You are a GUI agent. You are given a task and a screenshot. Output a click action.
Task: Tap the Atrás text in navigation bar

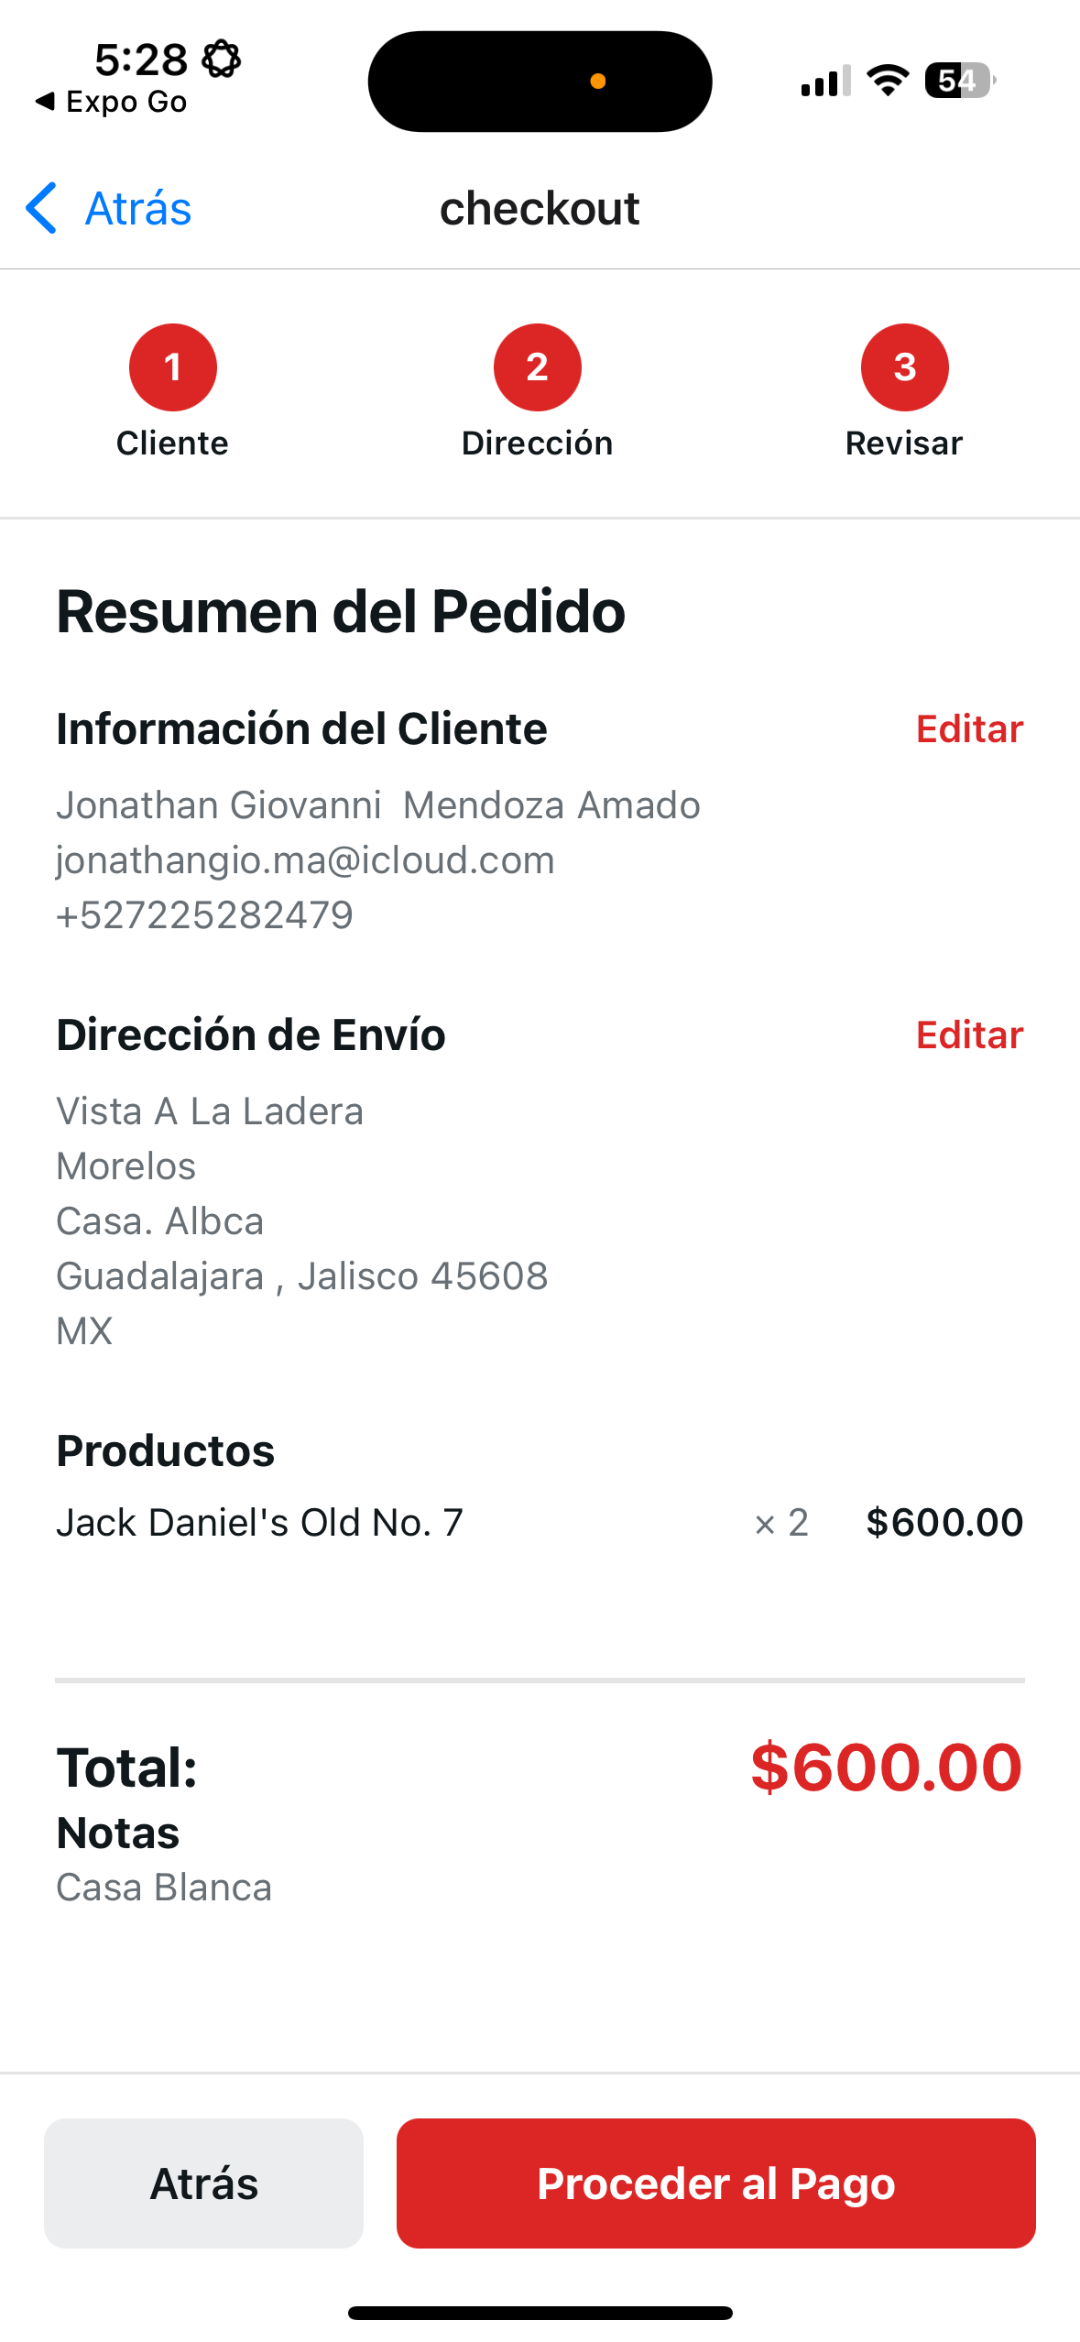(138, 208)
